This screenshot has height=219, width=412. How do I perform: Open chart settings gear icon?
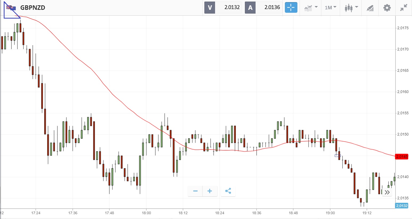pyautogui.click(x=387, y=7)
